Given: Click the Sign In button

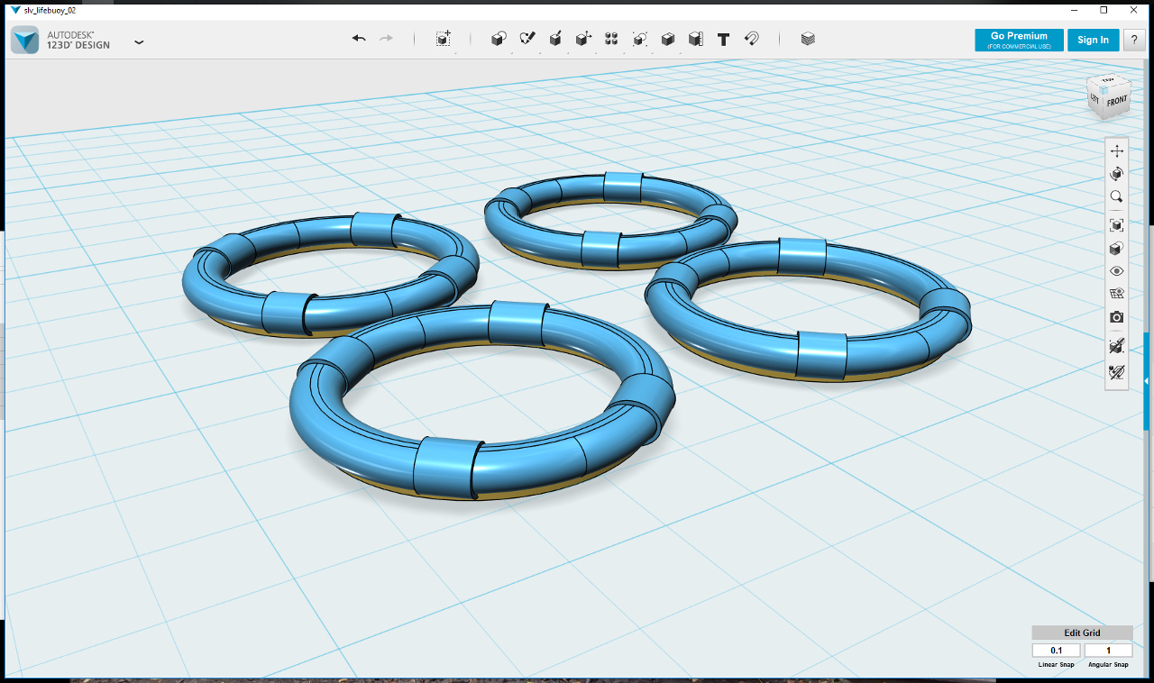Looking at the screenshot, I should (x=1093, y=40).
